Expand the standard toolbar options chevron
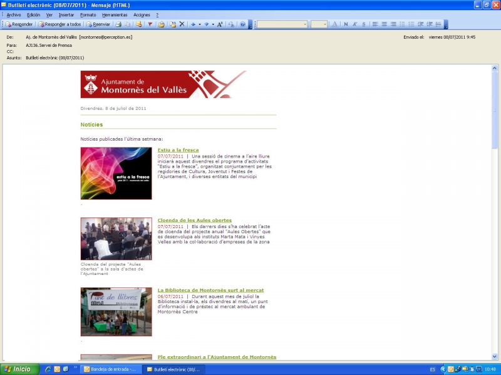Viewport: 501px width, 375px height. click(250, 24)
